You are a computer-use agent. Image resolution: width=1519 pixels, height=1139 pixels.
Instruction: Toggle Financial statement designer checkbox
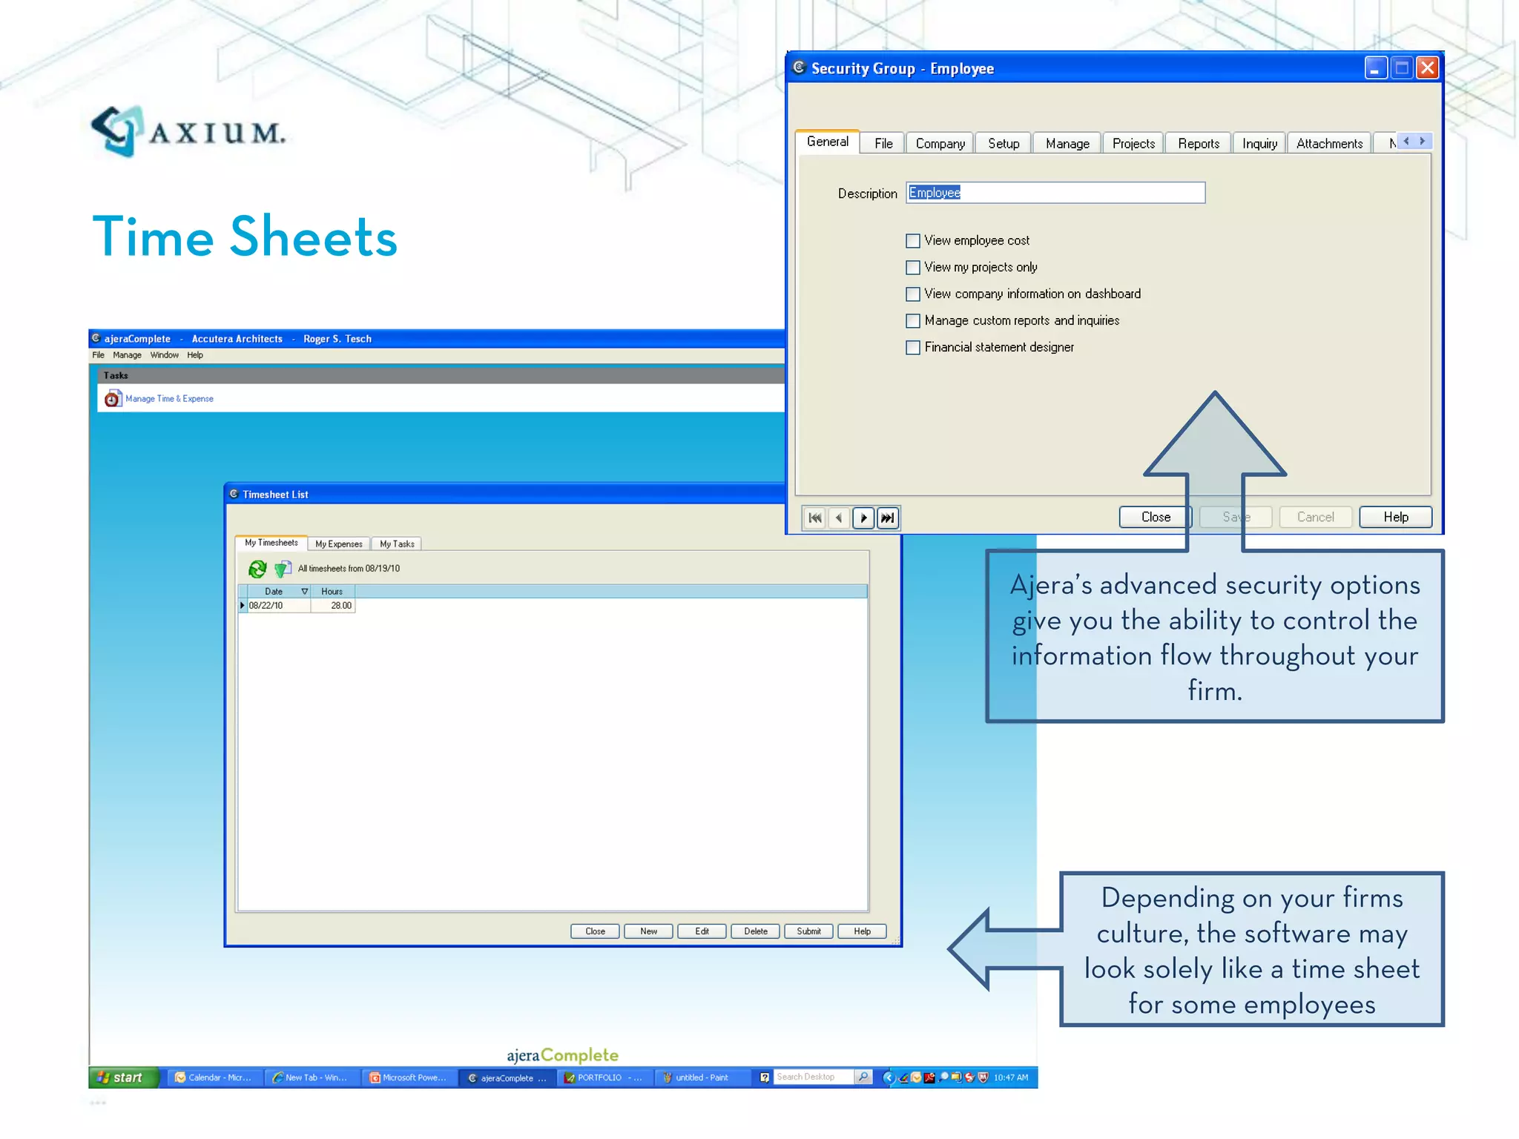(x=913, y=347)
